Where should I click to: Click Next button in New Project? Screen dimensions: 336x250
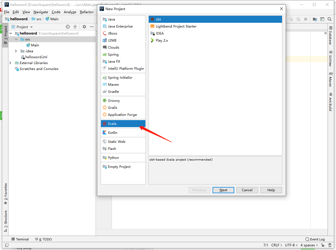[x=223, y=190]
